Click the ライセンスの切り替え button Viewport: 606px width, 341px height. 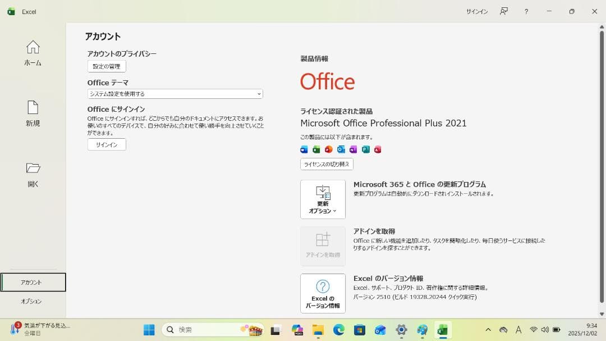coord(326,164)
